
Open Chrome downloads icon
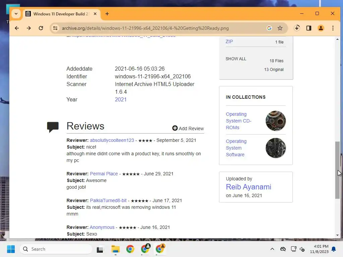[x=297, y=28]
